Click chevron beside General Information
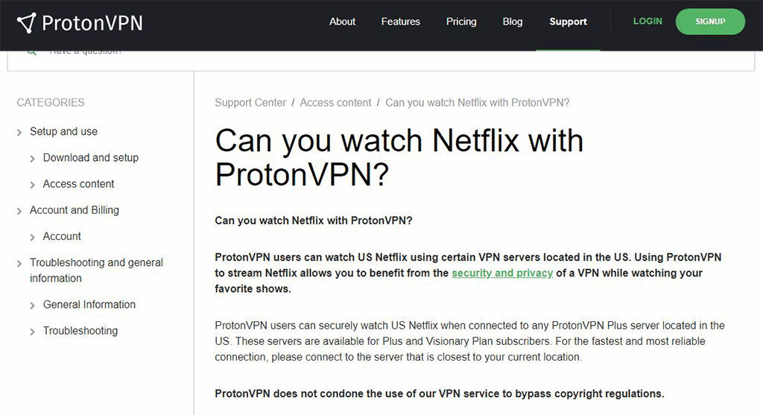Image resolution: width=763 pixels, height=415 pixels. [33, 305]
